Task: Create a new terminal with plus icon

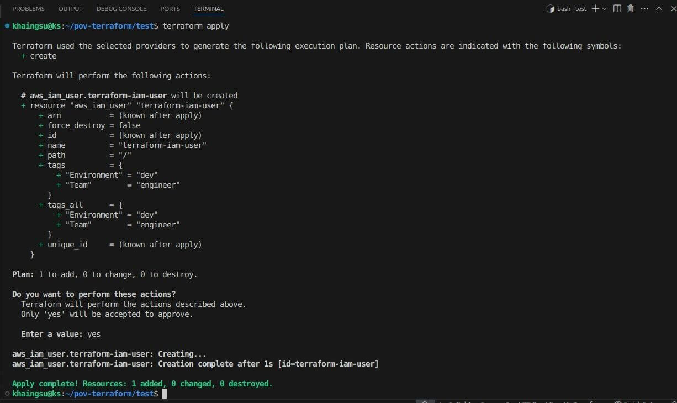Action: coord(595,9)
